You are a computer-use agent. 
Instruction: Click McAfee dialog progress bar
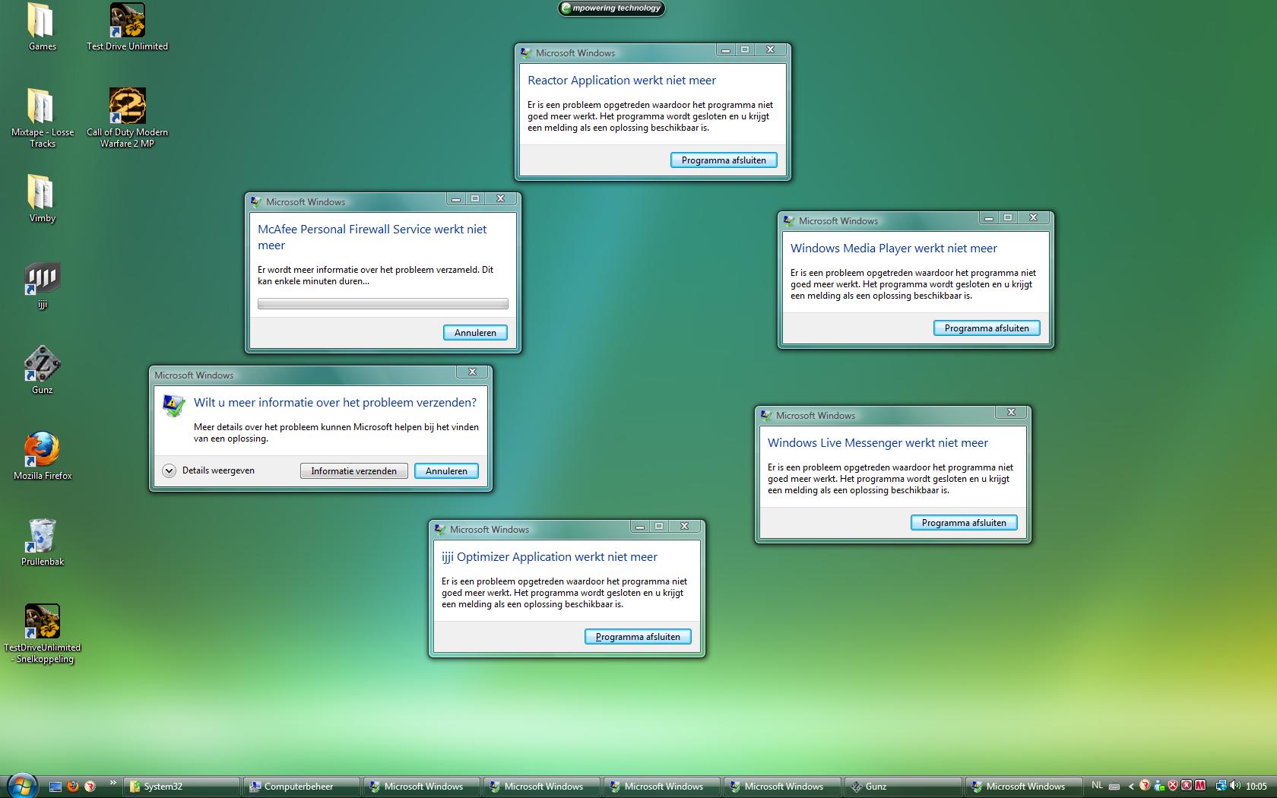pos(383,304)
